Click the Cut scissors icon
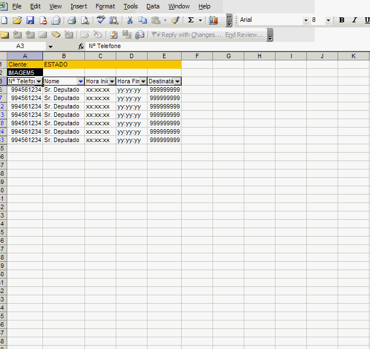 130,20
